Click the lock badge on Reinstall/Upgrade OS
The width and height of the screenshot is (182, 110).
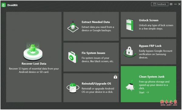[115, 77]
